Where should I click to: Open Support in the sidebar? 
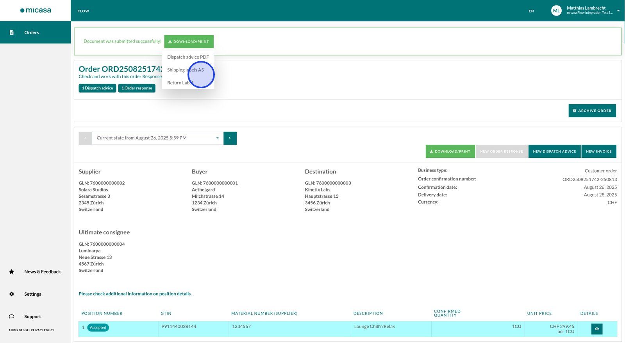32,316
